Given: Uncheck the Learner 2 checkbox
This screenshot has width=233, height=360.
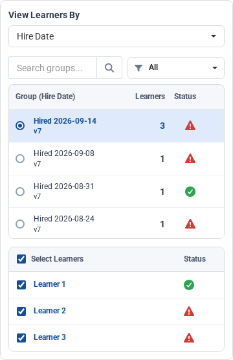Looking at the screenshot, I should click(21, 311).
